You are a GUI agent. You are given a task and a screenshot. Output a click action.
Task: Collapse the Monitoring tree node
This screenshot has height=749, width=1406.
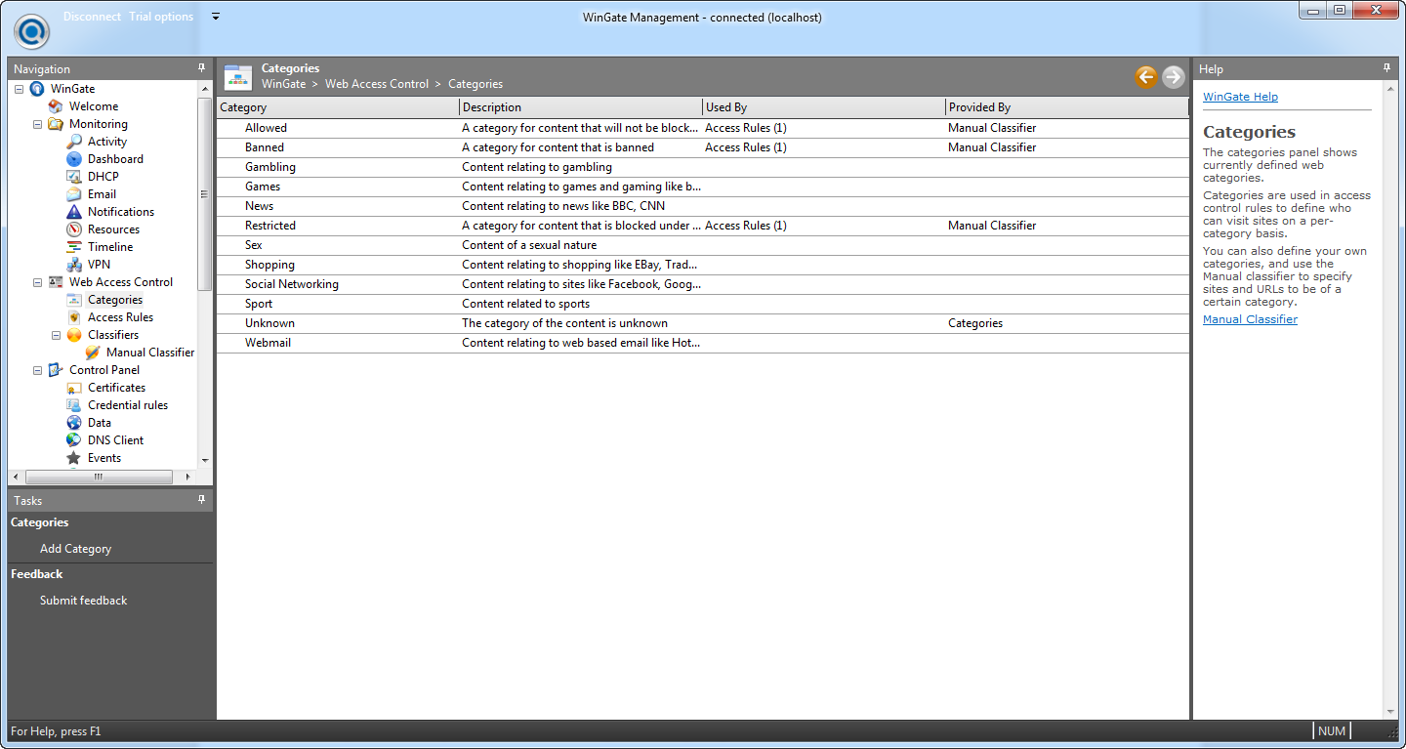tap(38, 124)
